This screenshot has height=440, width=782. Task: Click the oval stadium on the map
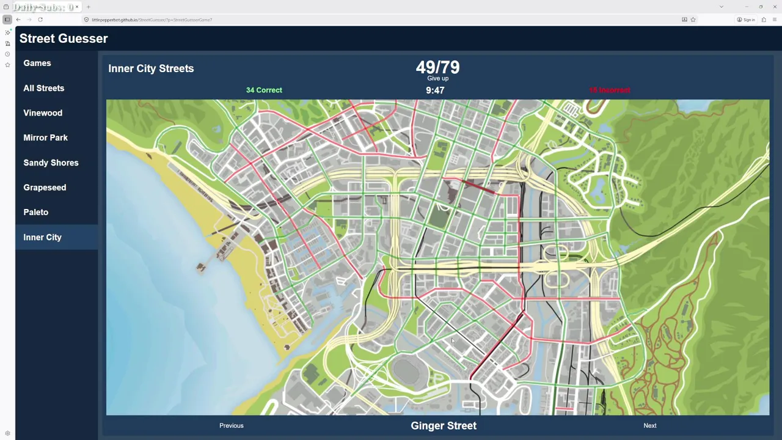pyautogui.click(x=406, y=370)
